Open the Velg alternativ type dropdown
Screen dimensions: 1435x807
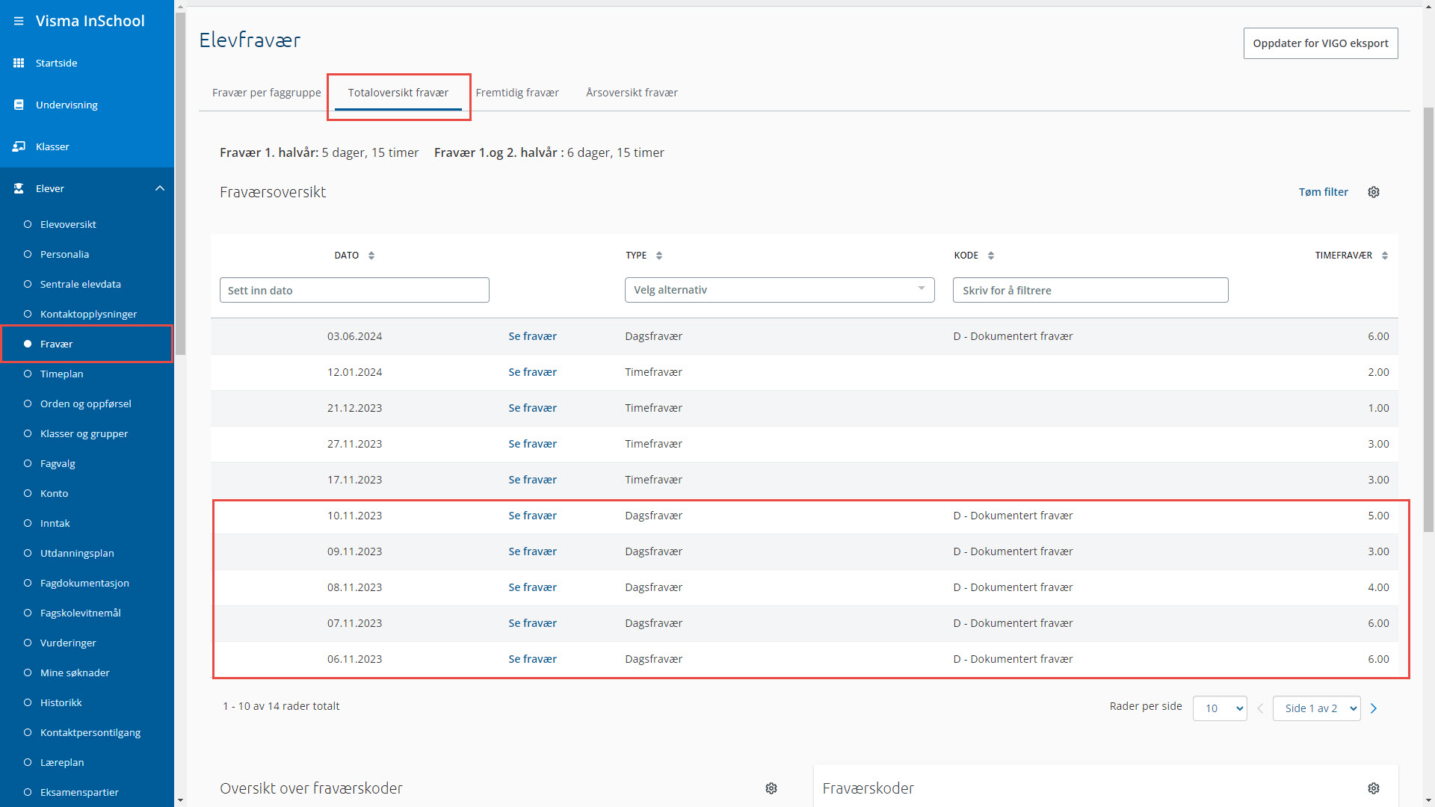pyautogui.click(x=779, y=290)
